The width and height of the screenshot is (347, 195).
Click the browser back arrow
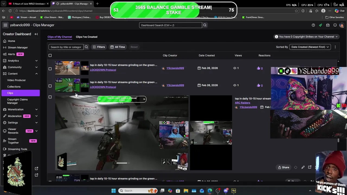click(4, 11)
